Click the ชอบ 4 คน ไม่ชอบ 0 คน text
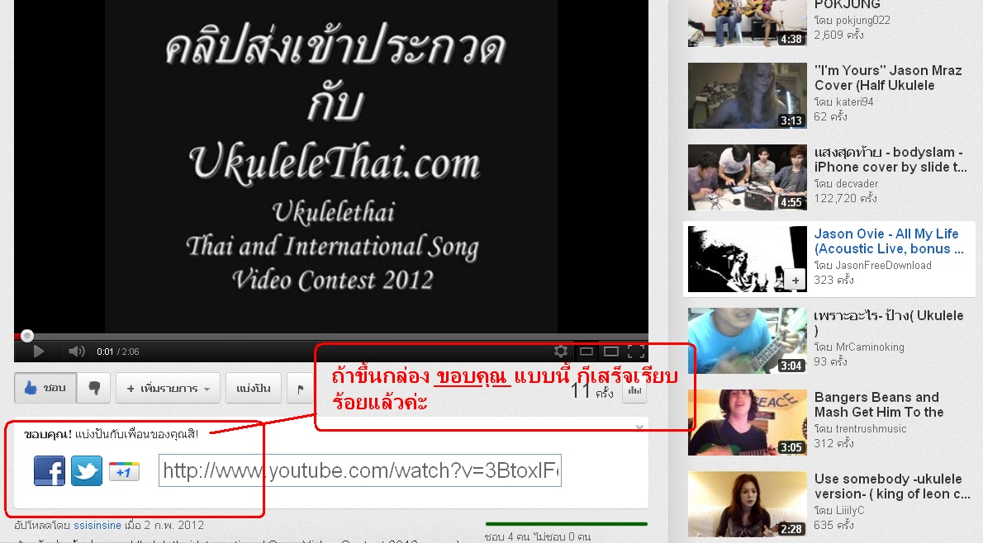Screen dimensions: 983x543 click(538, 536)
